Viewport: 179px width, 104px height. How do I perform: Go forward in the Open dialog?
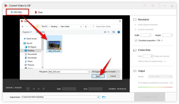point(27,27)
